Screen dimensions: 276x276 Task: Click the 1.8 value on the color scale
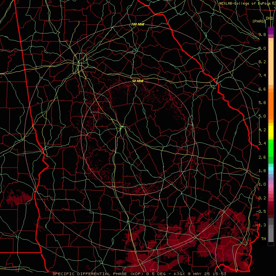coord(262,171)
